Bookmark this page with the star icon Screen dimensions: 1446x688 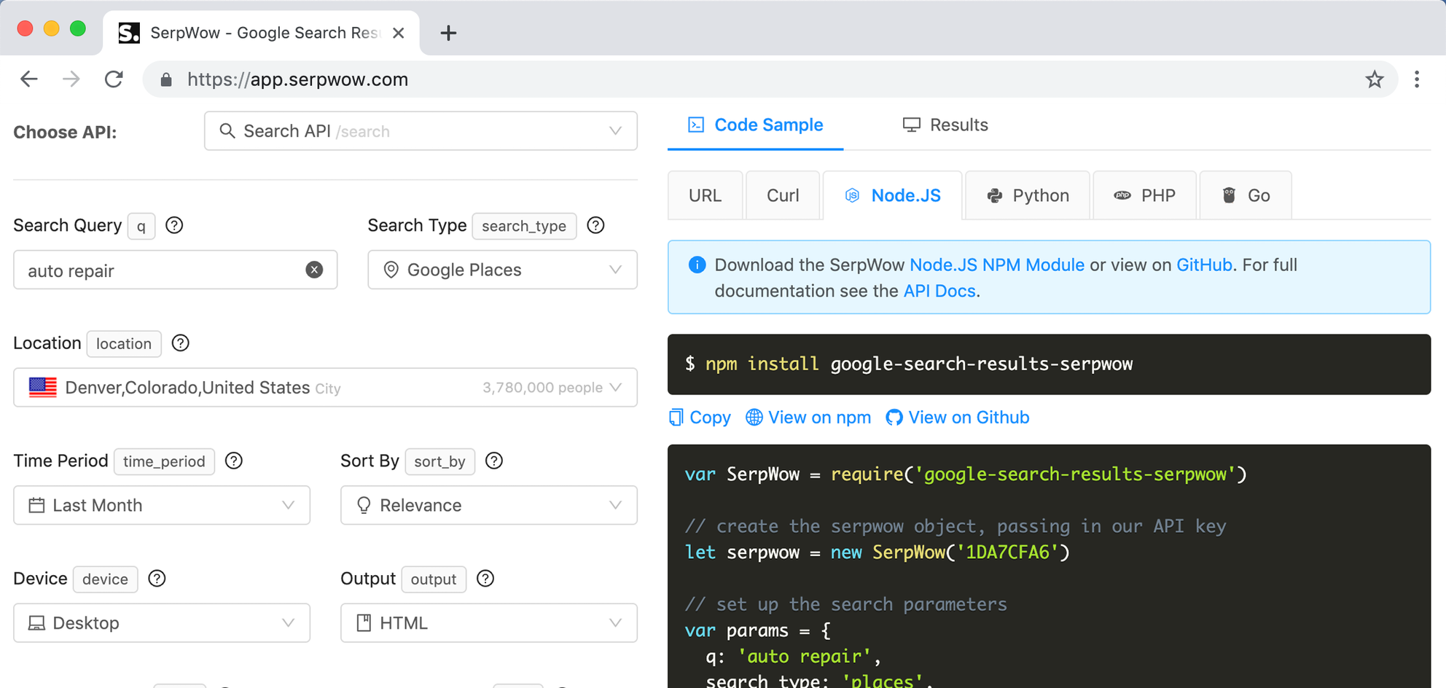(1374, 79)
